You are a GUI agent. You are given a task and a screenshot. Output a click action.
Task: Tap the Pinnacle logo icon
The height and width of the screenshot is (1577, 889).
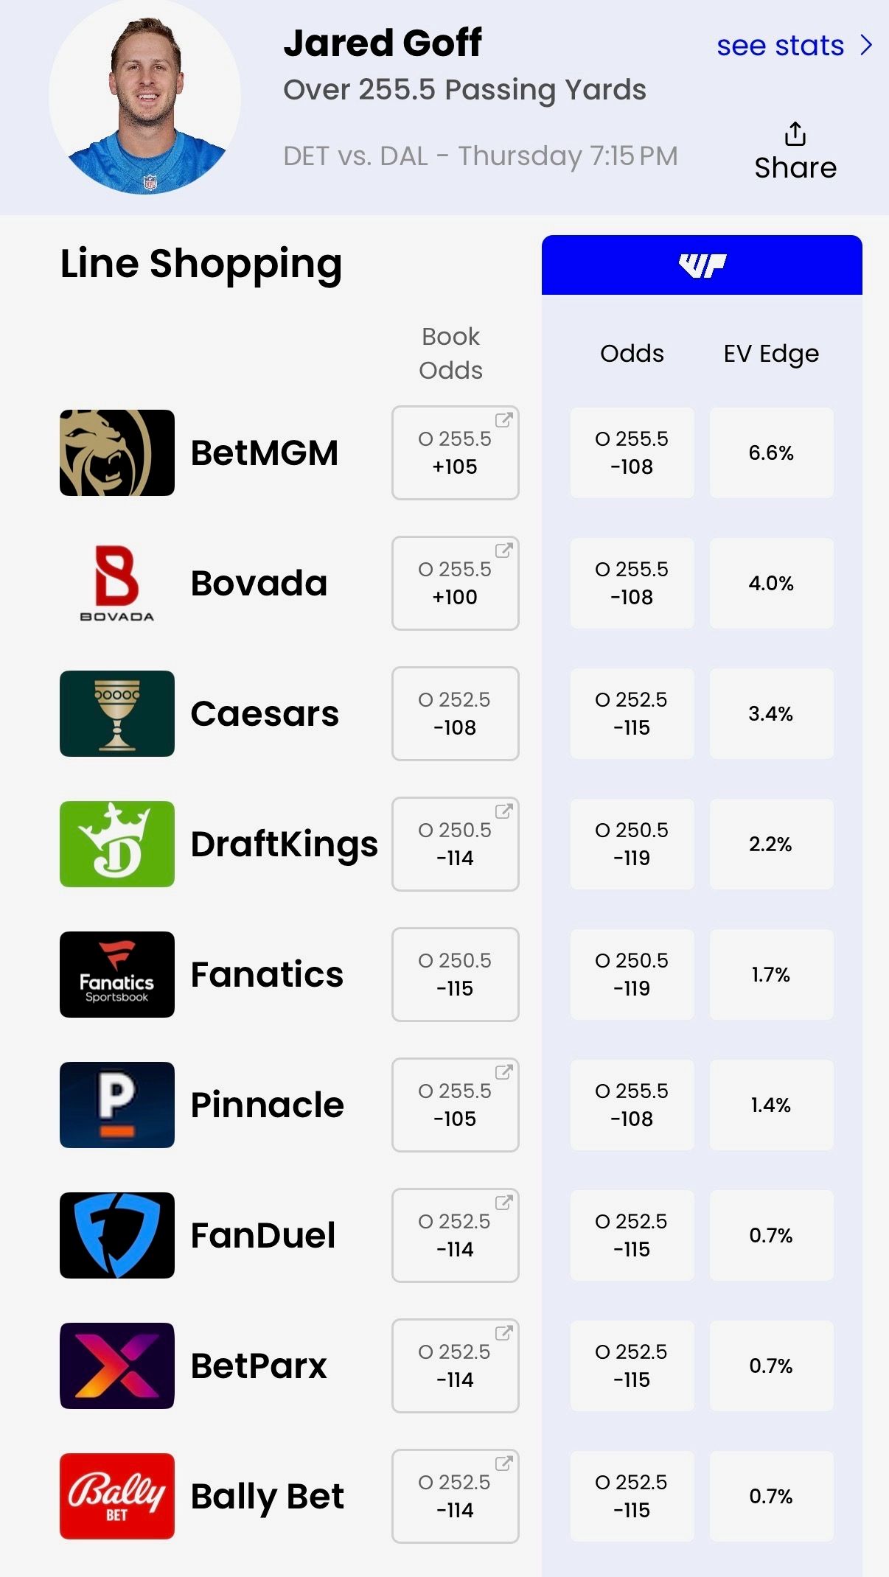click(117, 1105)
